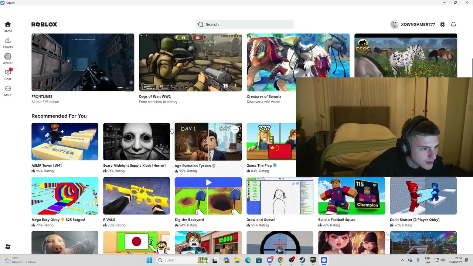The height and width of the screenshot is (266, 473).
Task: Open Charts from the left sidebar
Action: [8, 43]
